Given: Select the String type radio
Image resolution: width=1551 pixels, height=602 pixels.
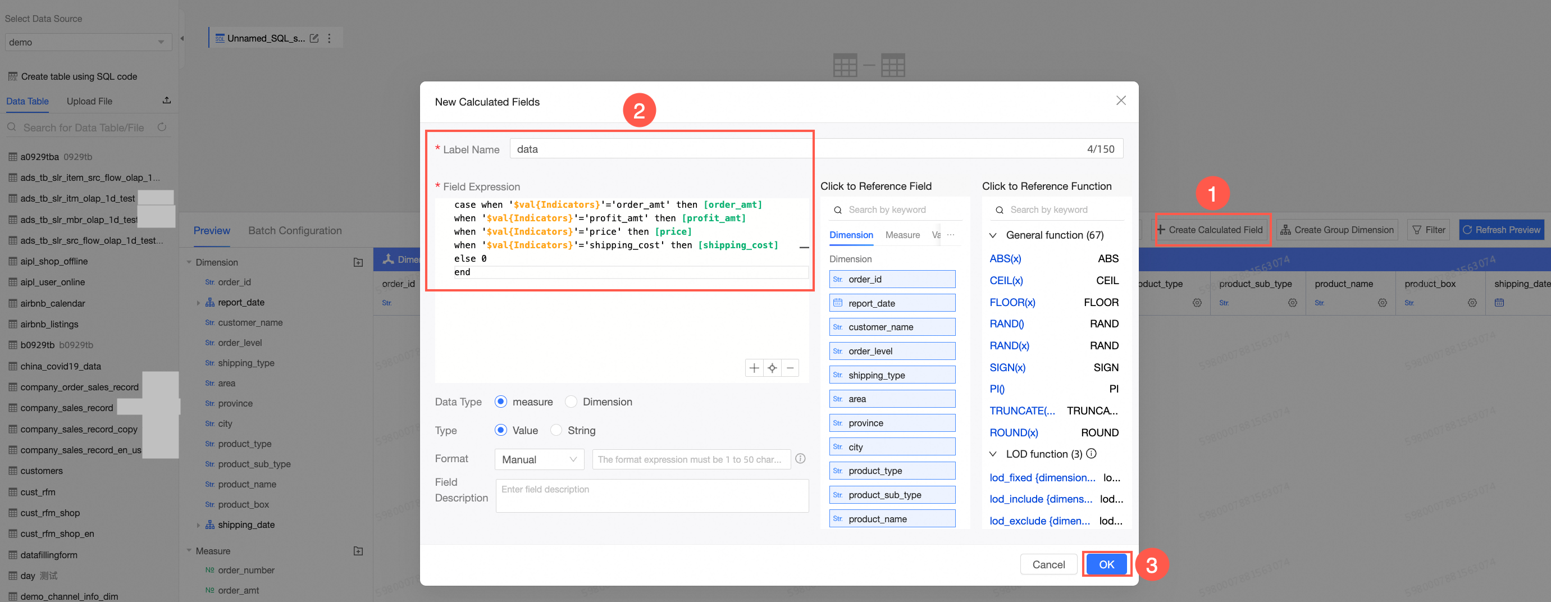Looking at the screenshot, I should click(x=556, y=430).
